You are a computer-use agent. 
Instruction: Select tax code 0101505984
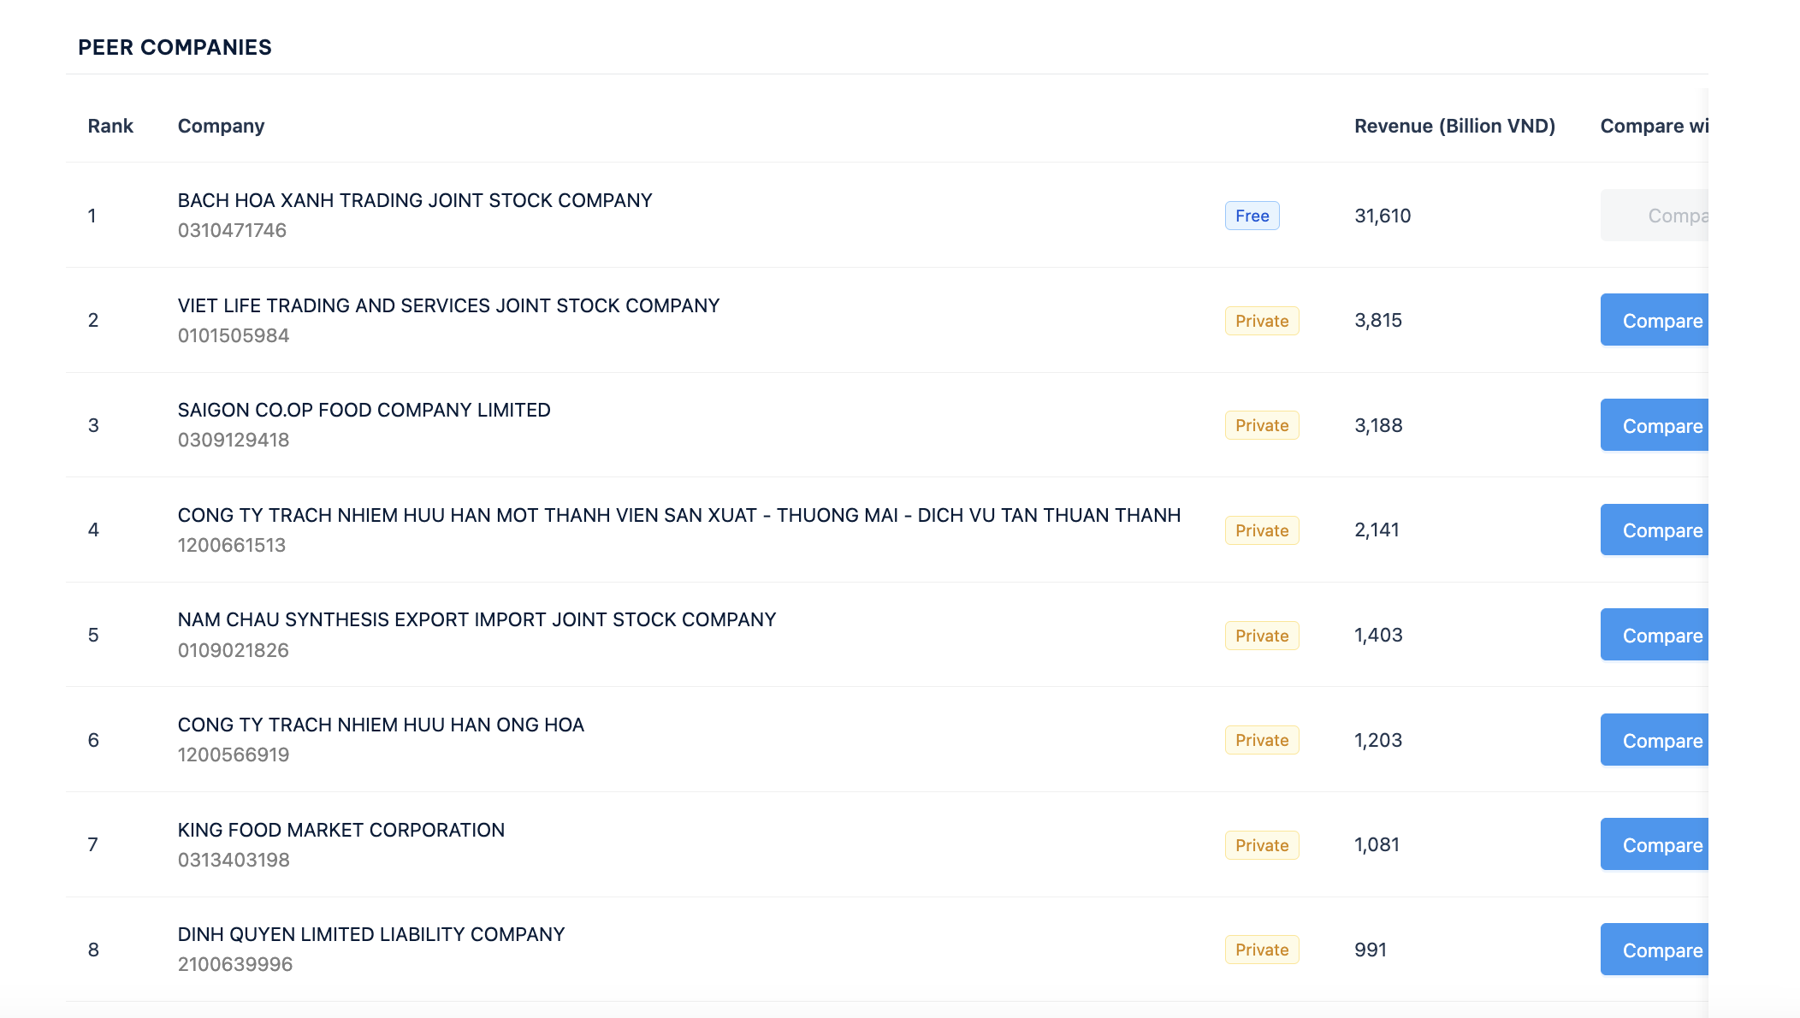tap(234, 335)
